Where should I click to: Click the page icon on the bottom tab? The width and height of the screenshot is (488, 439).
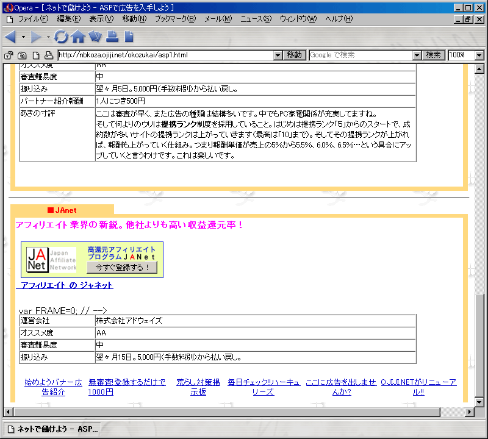click(x=11, y=429)
